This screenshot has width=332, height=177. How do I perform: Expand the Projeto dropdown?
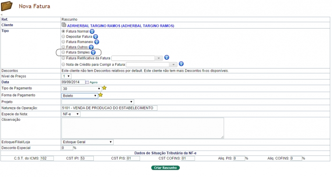coord(97,101)
